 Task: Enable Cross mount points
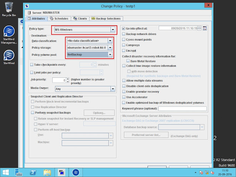(124, 39)
